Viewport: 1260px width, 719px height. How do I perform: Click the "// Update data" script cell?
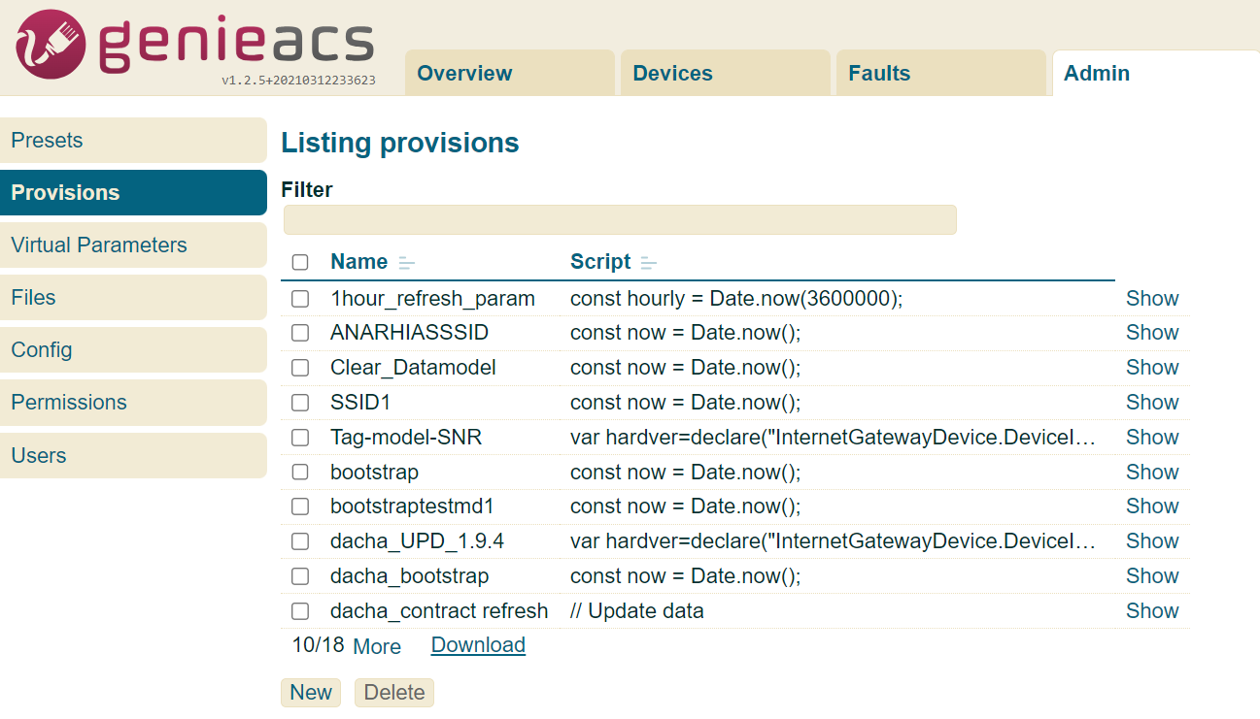click(x=636, y=611)
